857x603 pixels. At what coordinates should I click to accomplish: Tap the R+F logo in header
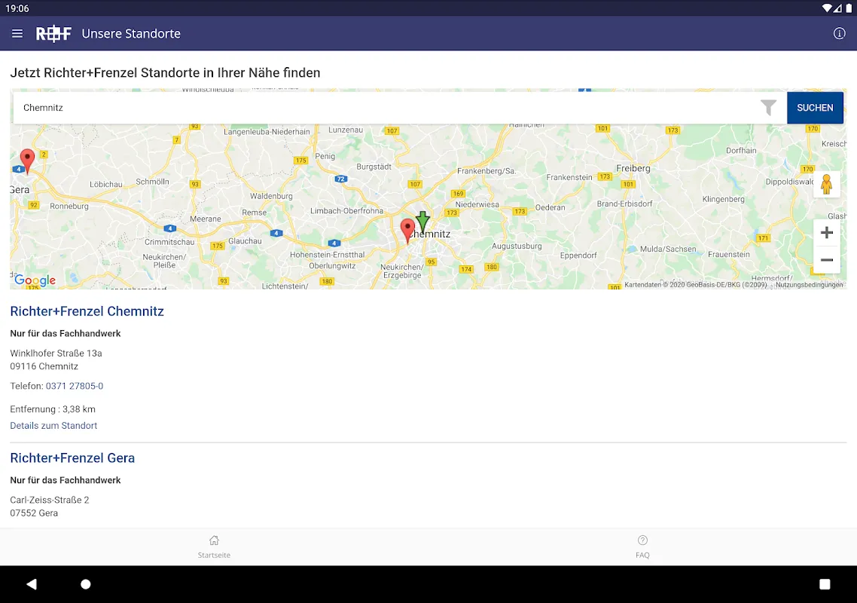(53, 34)
